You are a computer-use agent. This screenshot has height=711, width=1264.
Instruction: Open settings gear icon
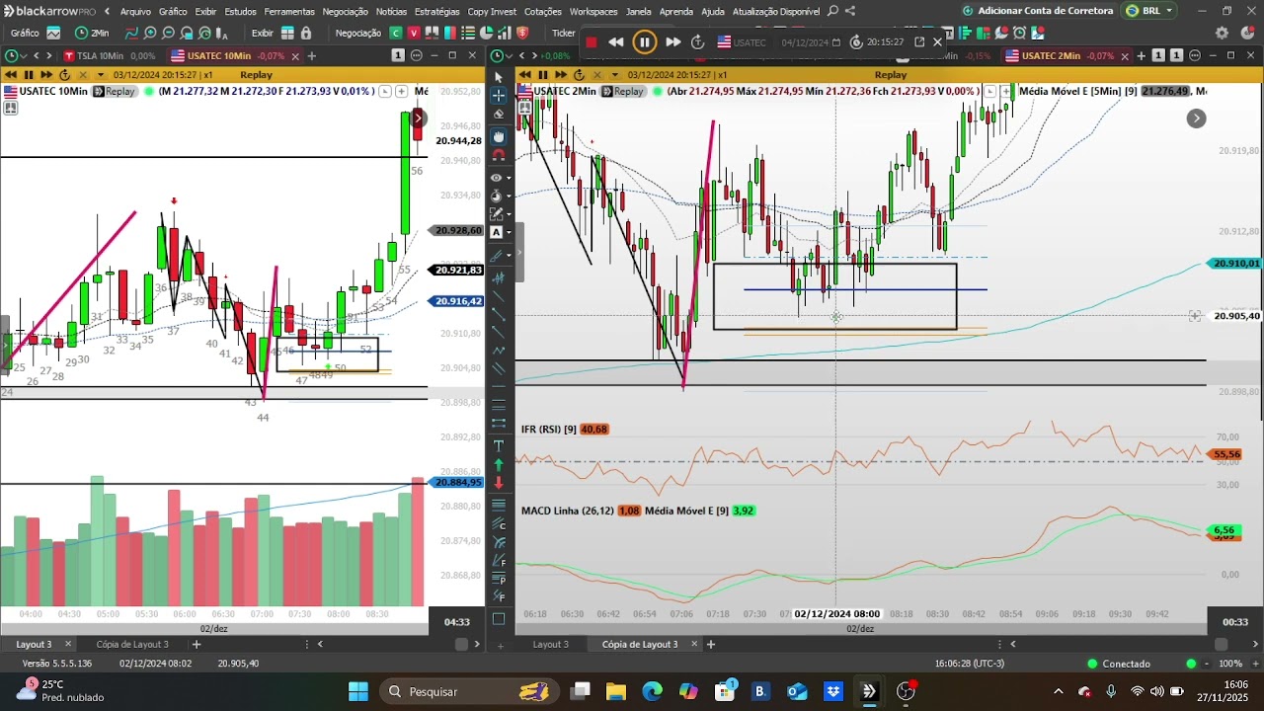pyautogui.click(x=1223, y=33)
